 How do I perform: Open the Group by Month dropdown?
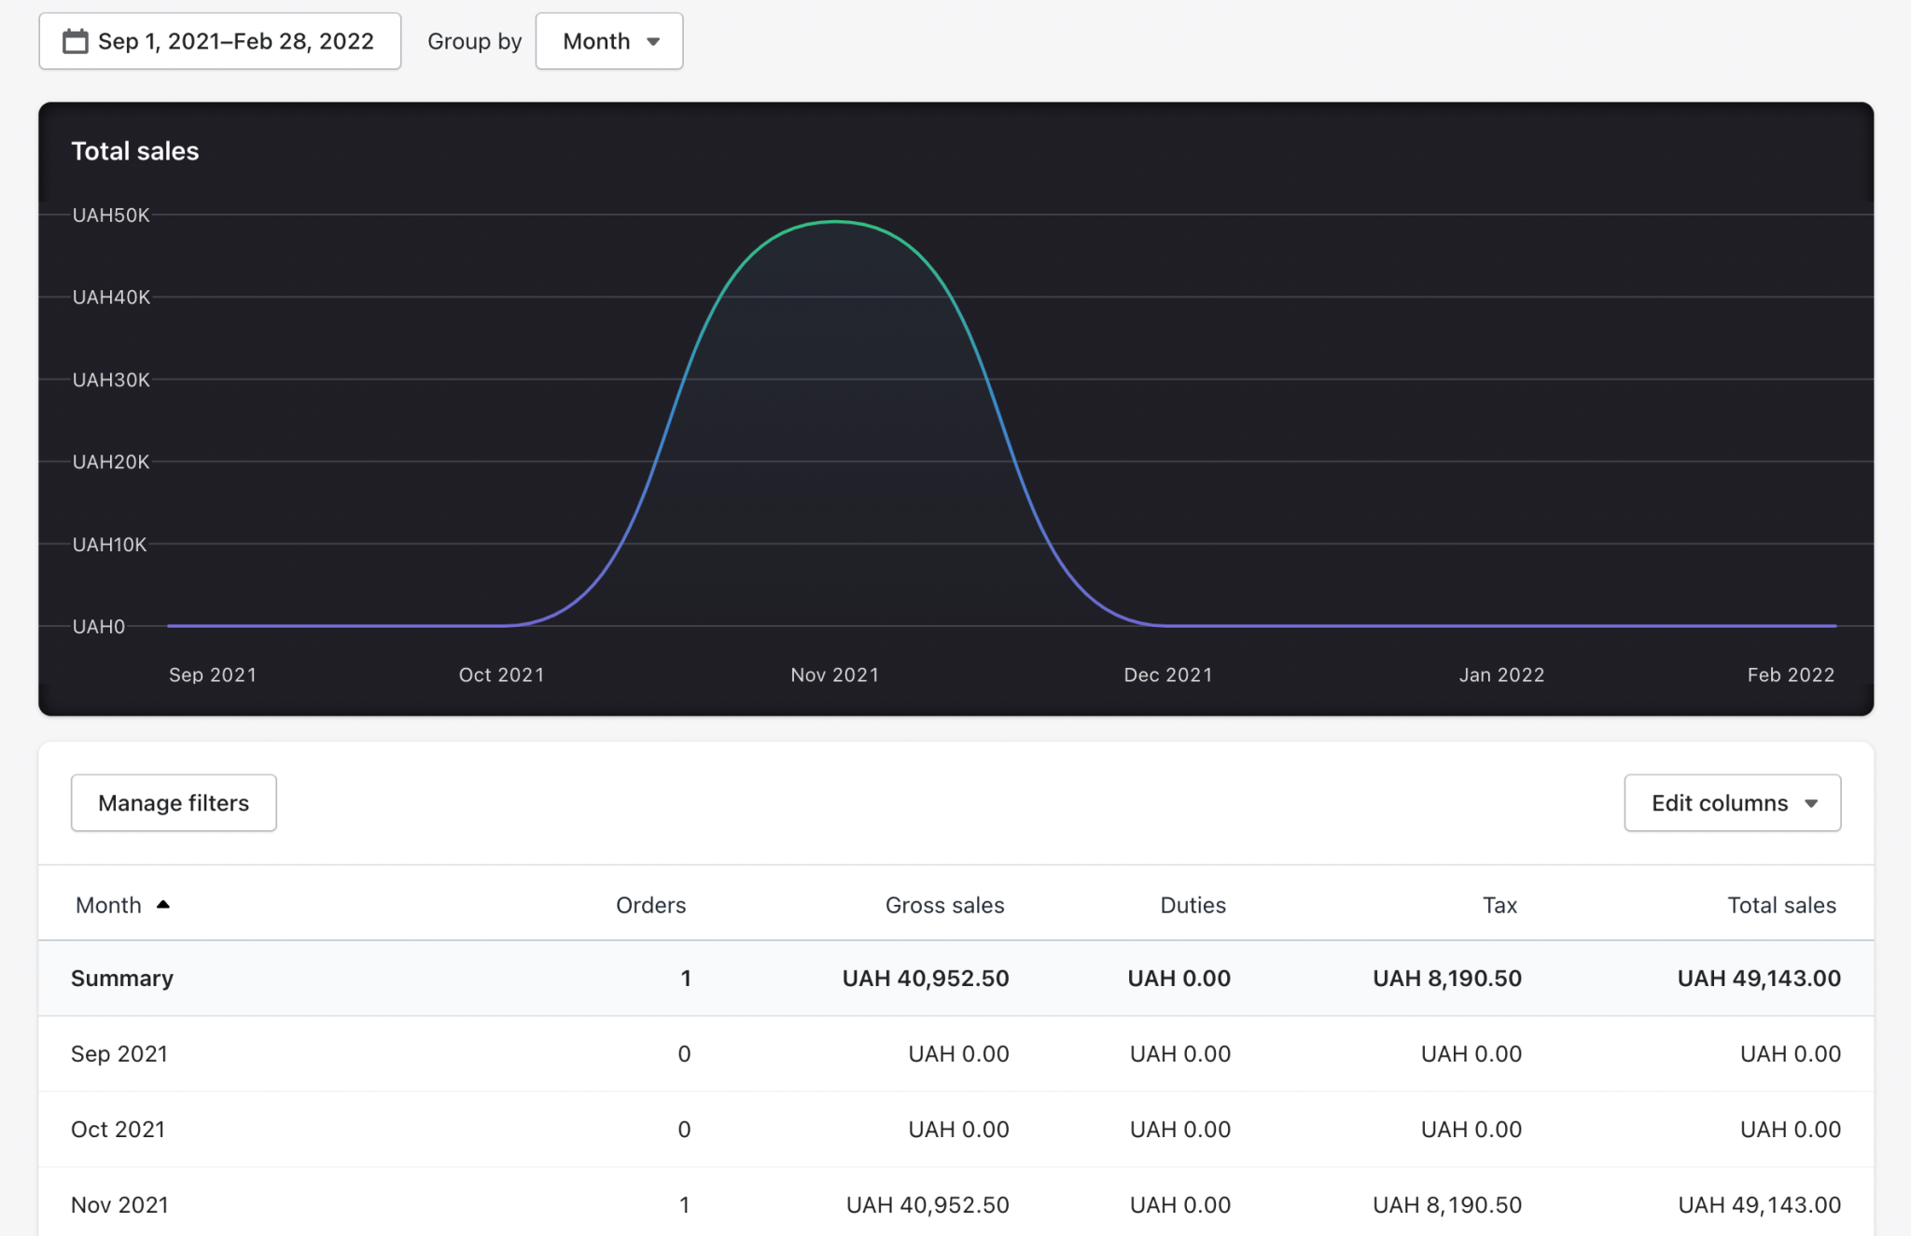pyautogui.click(x=608, y=41)
